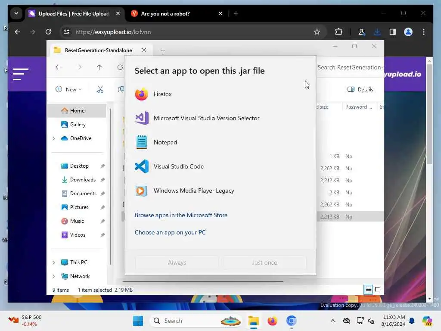Toggle the Details pane button
Viewport: 441px width, 331px height.
tap(360, 90)
